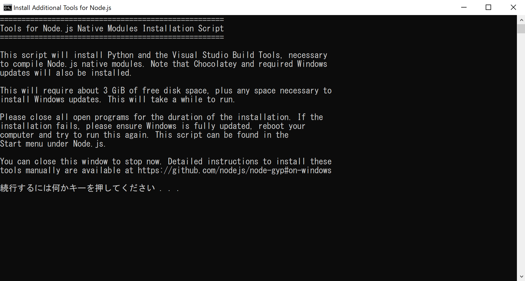Maximize the console window

pyautogui.click(x=488, y=8)
